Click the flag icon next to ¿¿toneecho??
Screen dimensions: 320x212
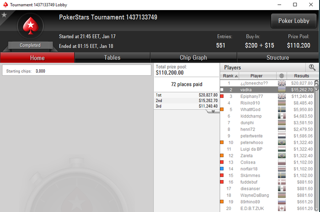(282, 83)
